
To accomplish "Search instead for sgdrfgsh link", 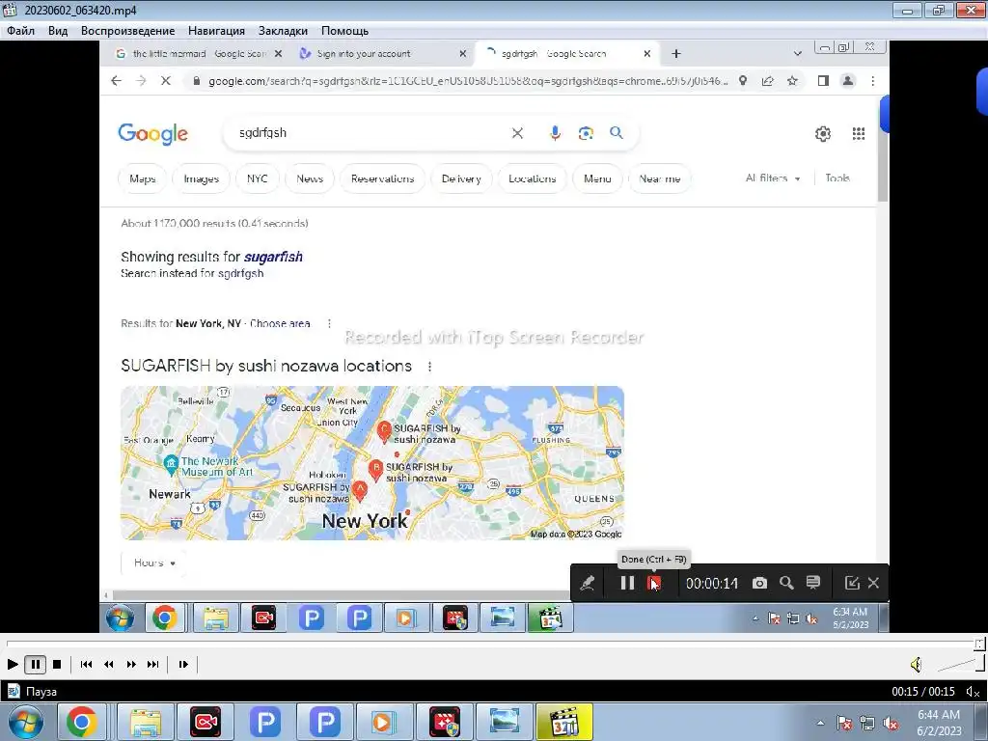I will tap(240, 273).
